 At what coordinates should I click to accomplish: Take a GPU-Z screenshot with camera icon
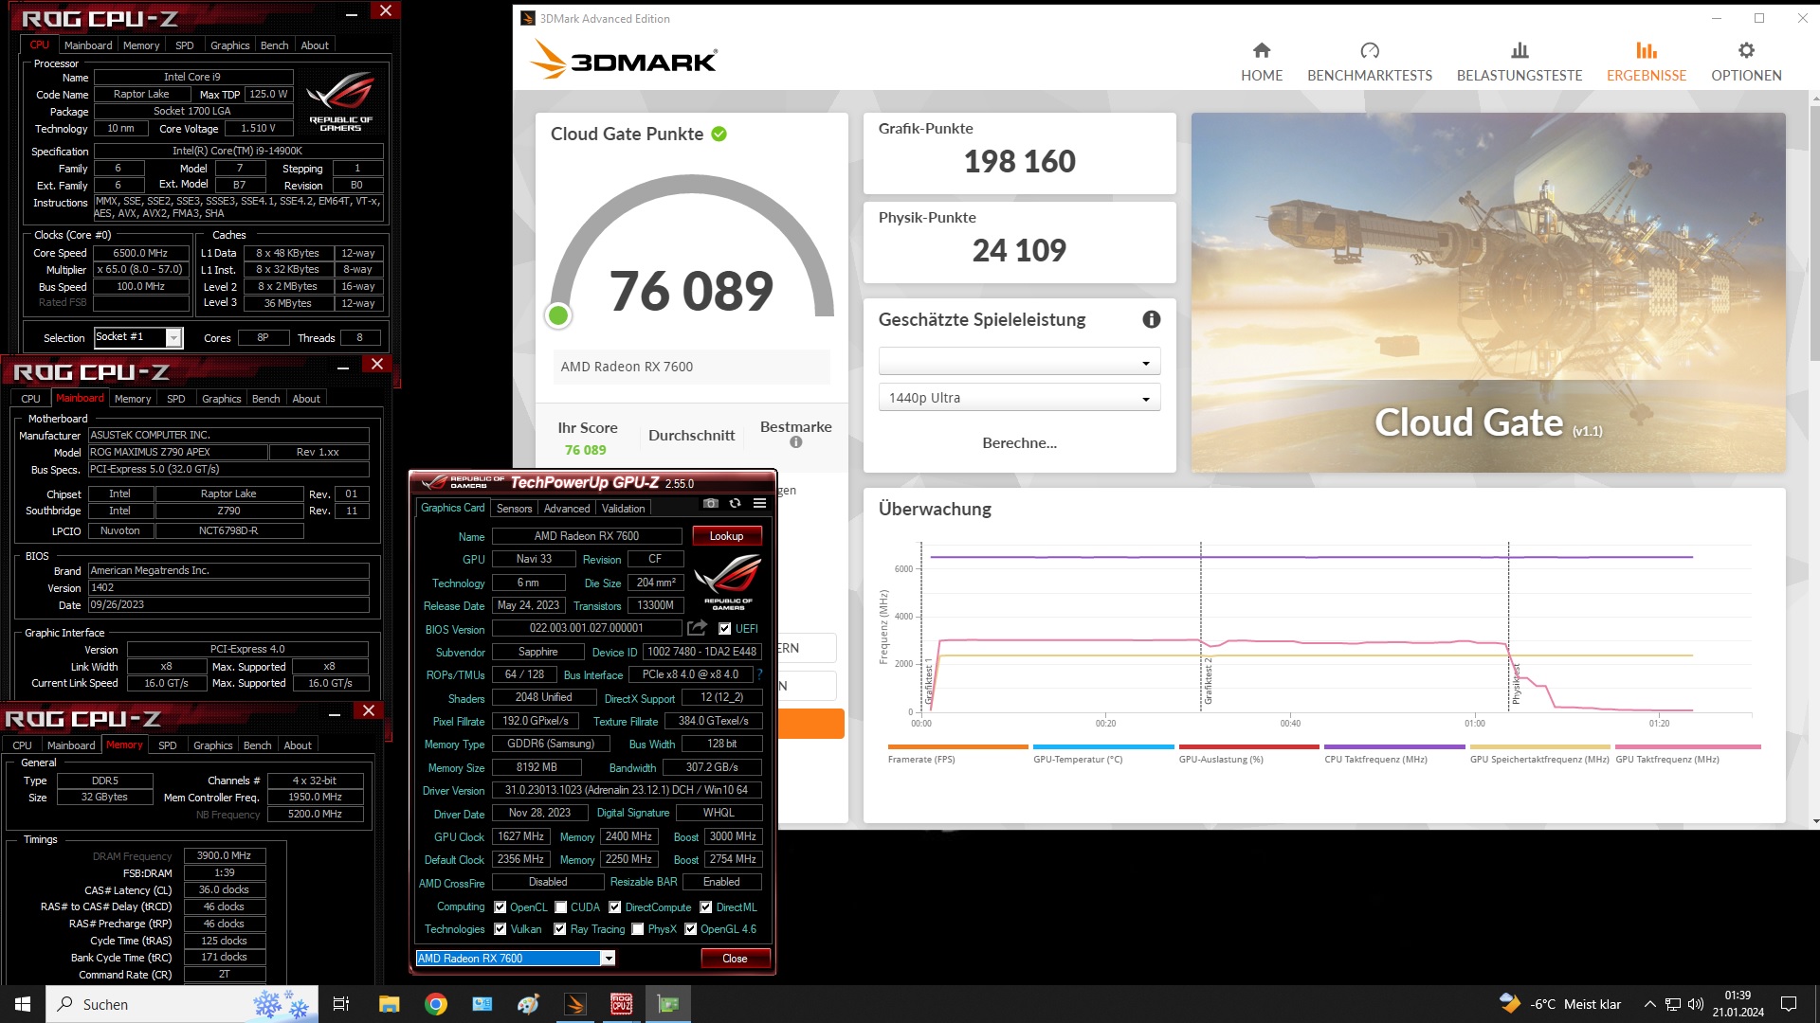(x=711, y=503)
